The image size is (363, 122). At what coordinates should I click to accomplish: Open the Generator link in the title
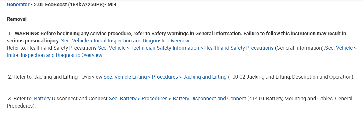(18, 5)
